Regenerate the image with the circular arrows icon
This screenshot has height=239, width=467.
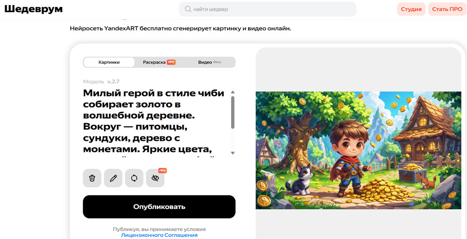tap(134, 178)
